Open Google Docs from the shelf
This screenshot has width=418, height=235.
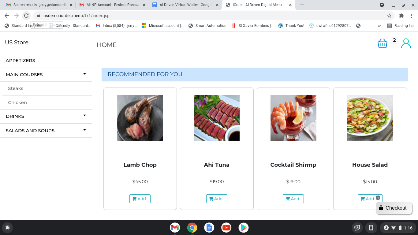pos(209,228)
